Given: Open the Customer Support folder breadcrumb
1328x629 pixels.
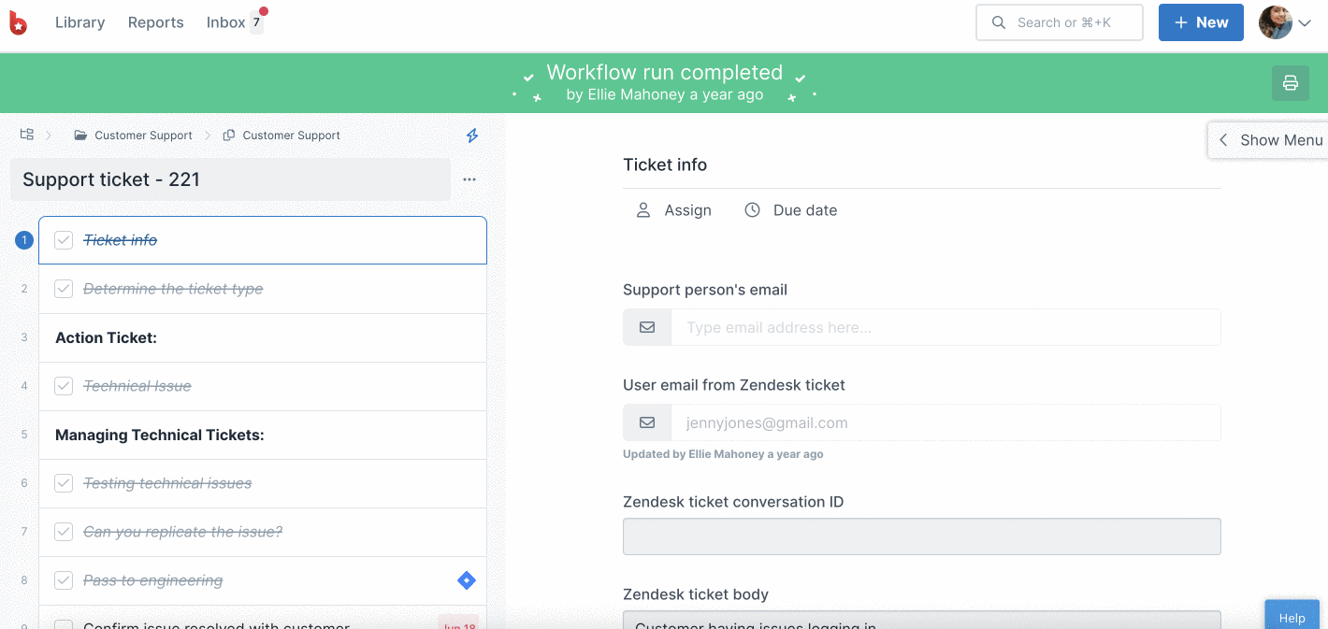Looking at the screenshot, I should tap(134, 136).
